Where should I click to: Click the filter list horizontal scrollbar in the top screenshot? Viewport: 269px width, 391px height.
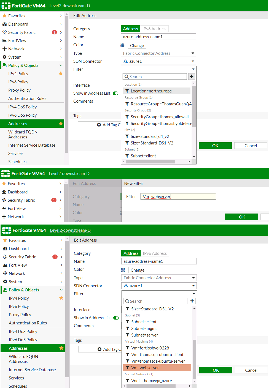[150, 162]
